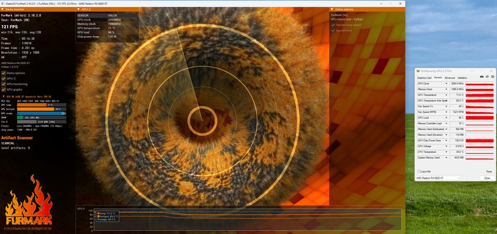Click the GPU Temperature 71.0 °C value field
The height and width of the screenshot is (234, 497).
pos(457,95)
